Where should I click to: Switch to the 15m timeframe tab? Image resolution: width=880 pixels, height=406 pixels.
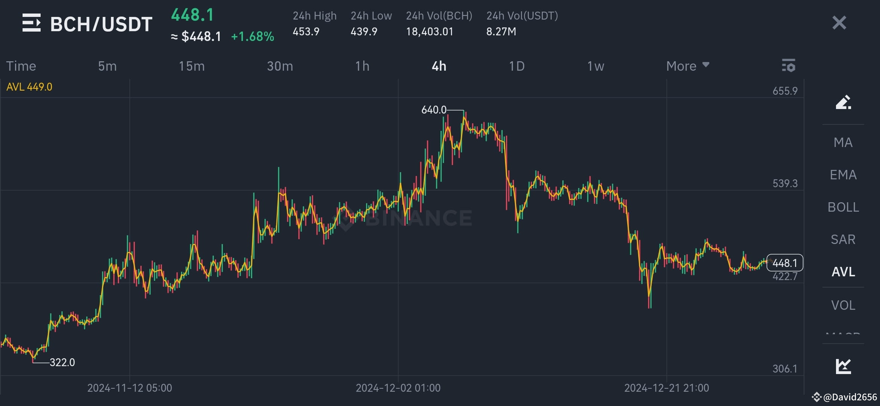(191, 66)
